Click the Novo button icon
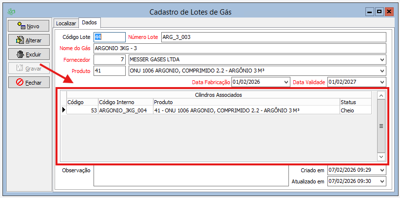 (20, 26)
